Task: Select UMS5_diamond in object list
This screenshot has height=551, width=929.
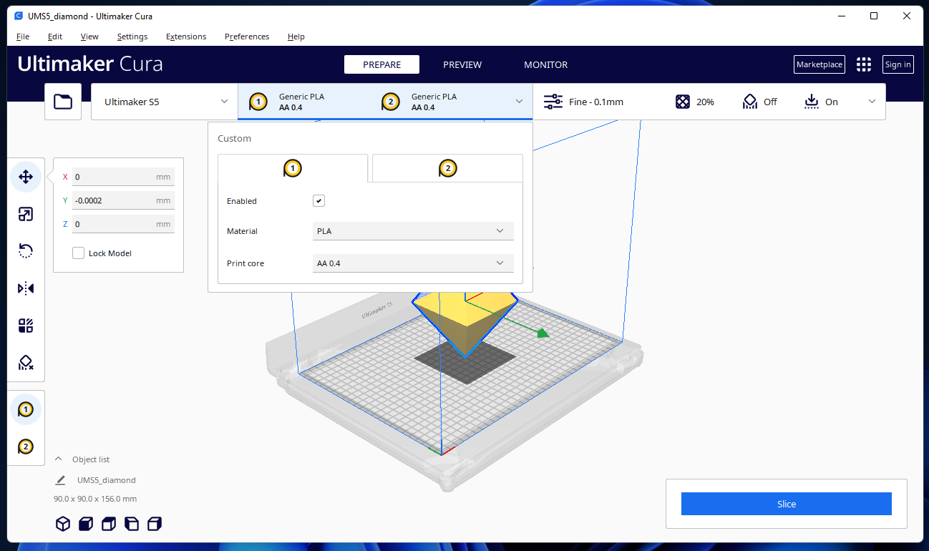Action: pos(107,480)
